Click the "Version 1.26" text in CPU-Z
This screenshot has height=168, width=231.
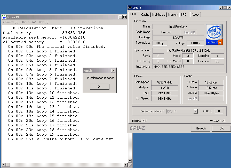[218, 121]
